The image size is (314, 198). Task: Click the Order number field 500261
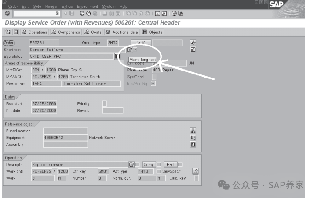pos(44,42)
